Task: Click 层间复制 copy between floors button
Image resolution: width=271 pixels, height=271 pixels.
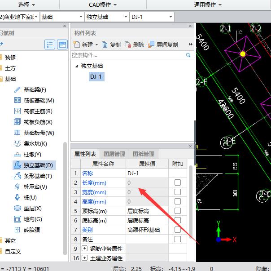Action: pos(163,44)
